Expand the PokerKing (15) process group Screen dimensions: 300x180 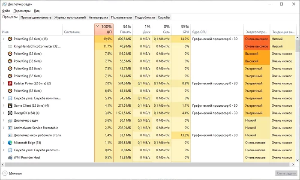pos(3,39)
